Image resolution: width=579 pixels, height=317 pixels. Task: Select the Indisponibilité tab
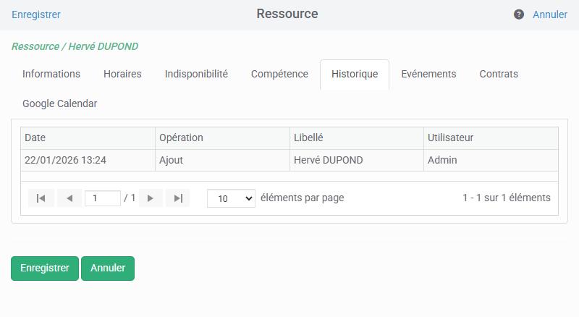click(196, 74)
